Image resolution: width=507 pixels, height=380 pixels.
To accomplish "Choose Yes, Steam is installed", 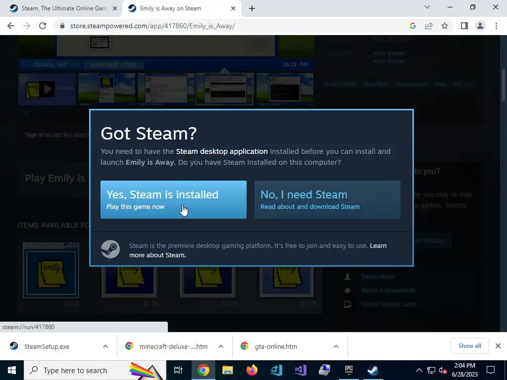I will coord(173,200).
